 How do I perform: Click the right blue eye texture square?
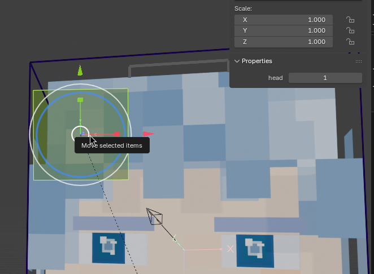click(255, 251)
